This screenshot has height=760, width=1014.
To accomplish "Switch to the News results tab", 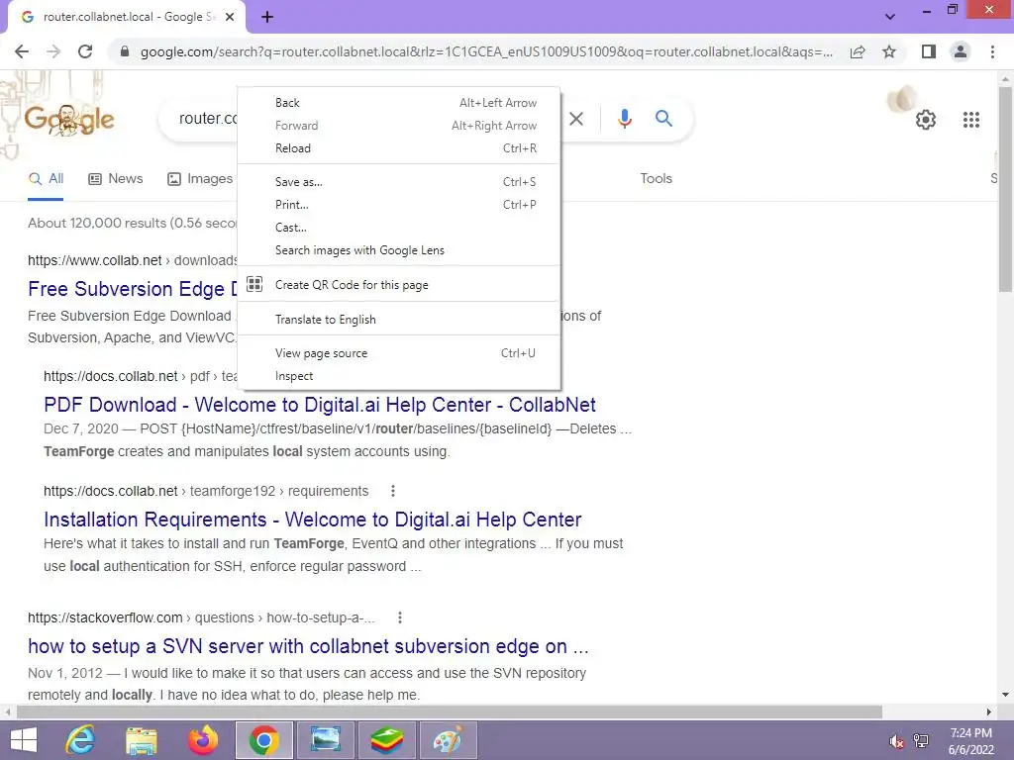I will point(115,178).
